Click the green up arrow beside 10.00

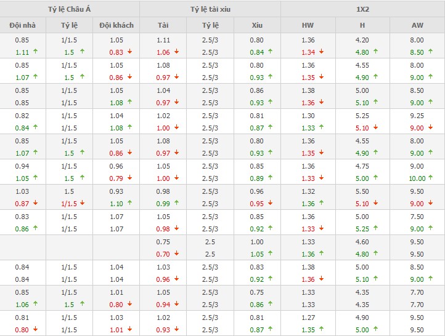tap(430, 178)
